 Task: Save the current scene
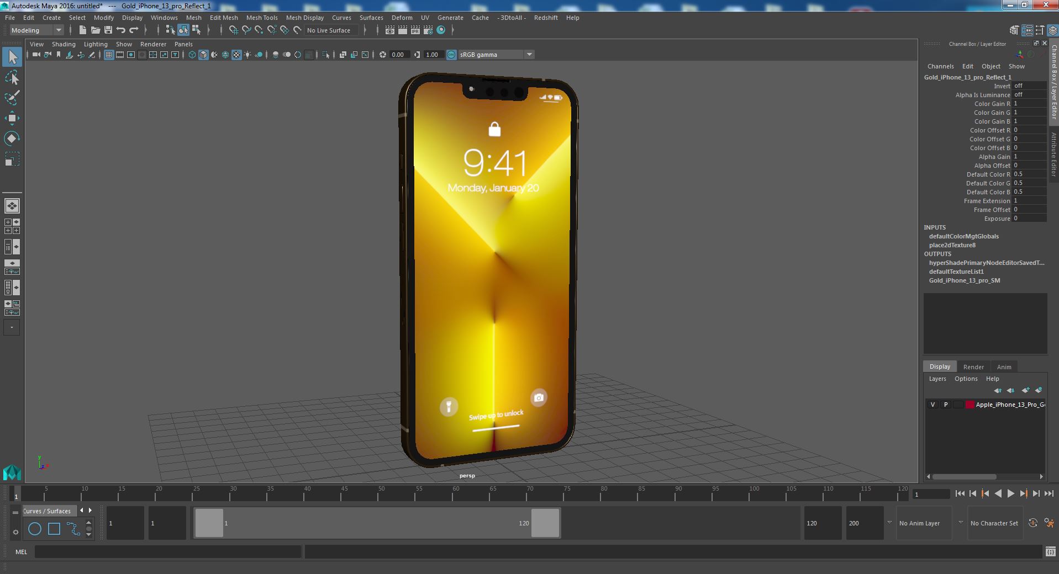tap(108, 30)
